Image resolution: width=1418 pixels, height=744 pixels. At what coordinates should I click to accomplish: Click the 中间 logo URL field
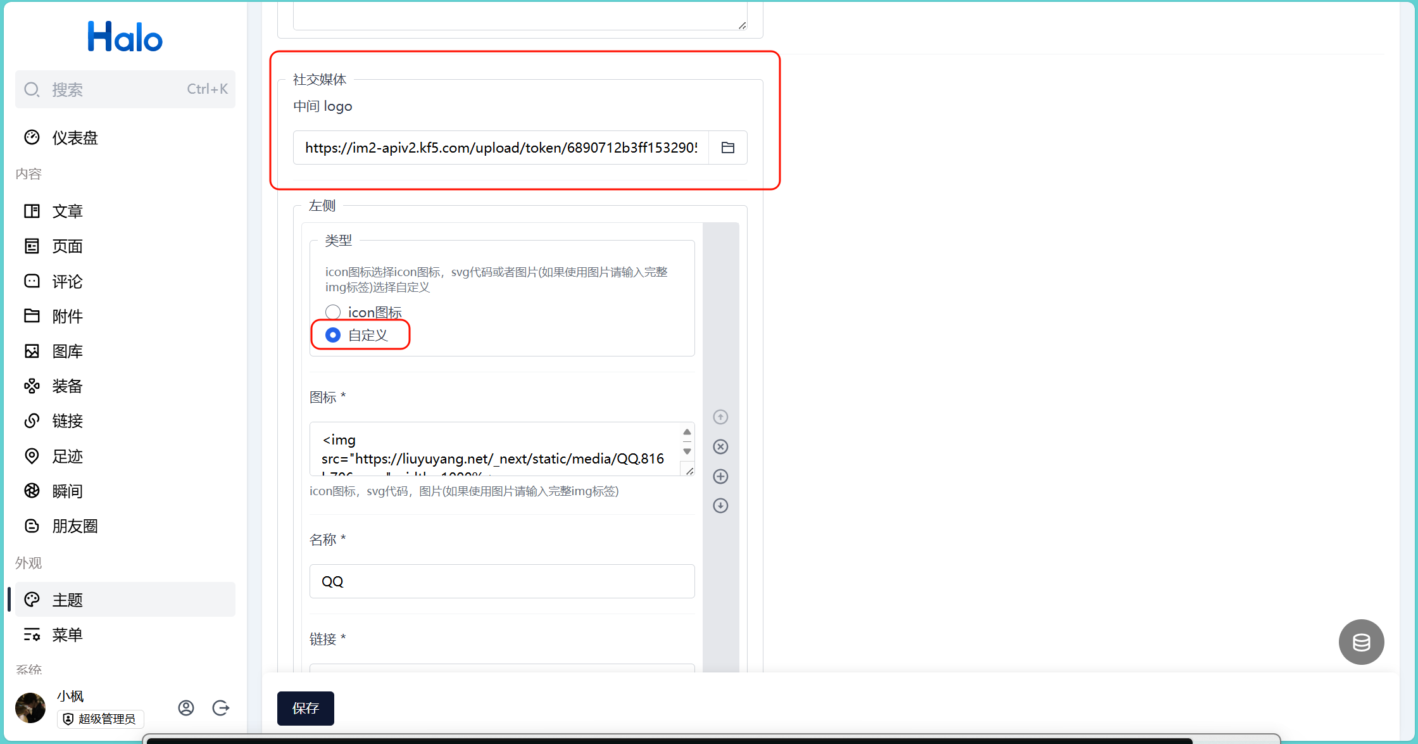(500, 148)
